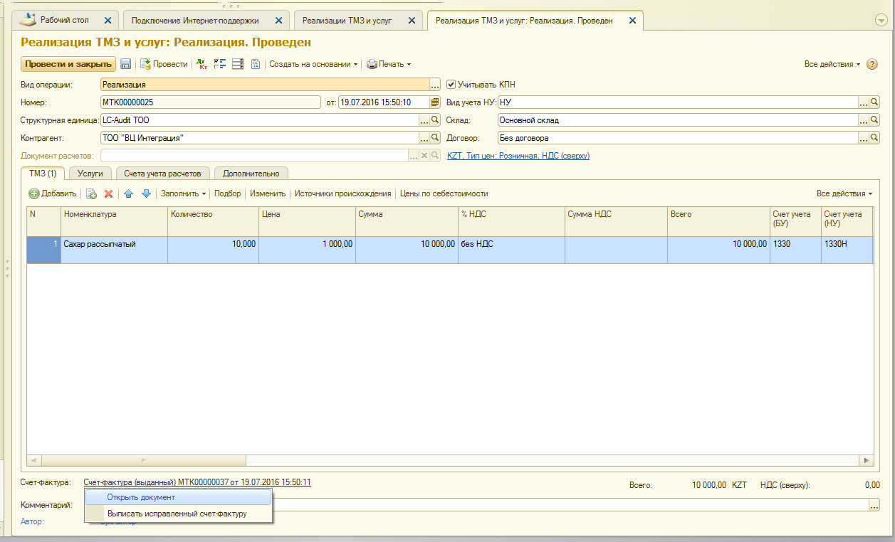Click into the Номер field МТК00000025

(x=211, y=102)
